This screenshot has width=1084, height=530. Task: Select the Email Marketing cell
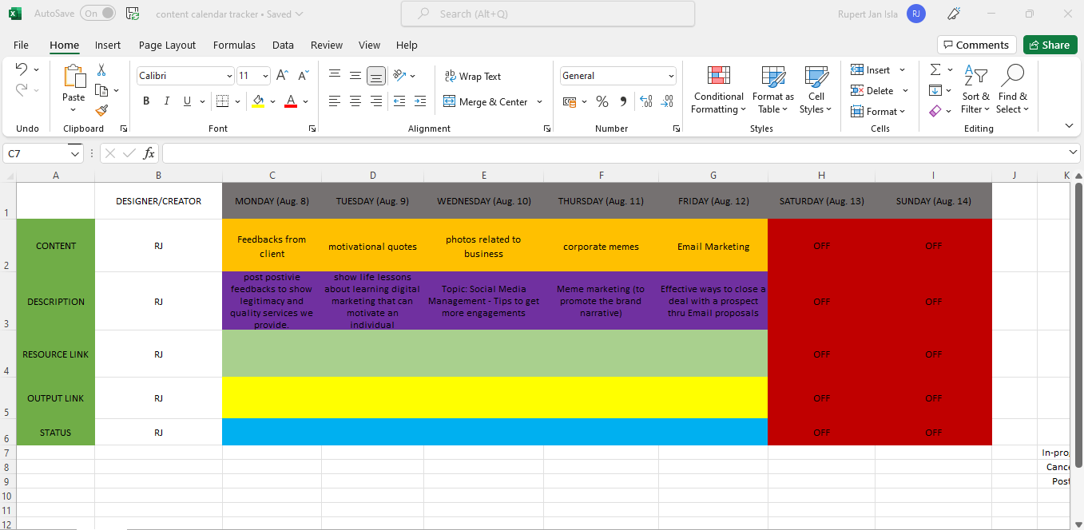[x=713, y=246]
